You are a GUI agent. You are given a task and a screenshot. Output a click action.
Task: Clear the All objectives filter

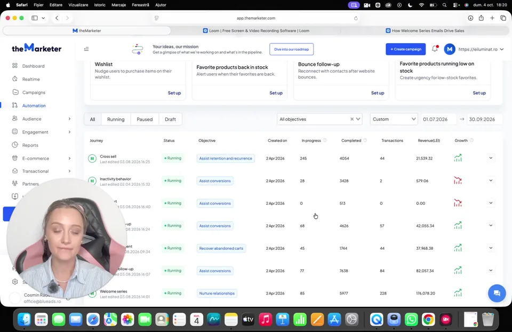click(x=352, y=119)
